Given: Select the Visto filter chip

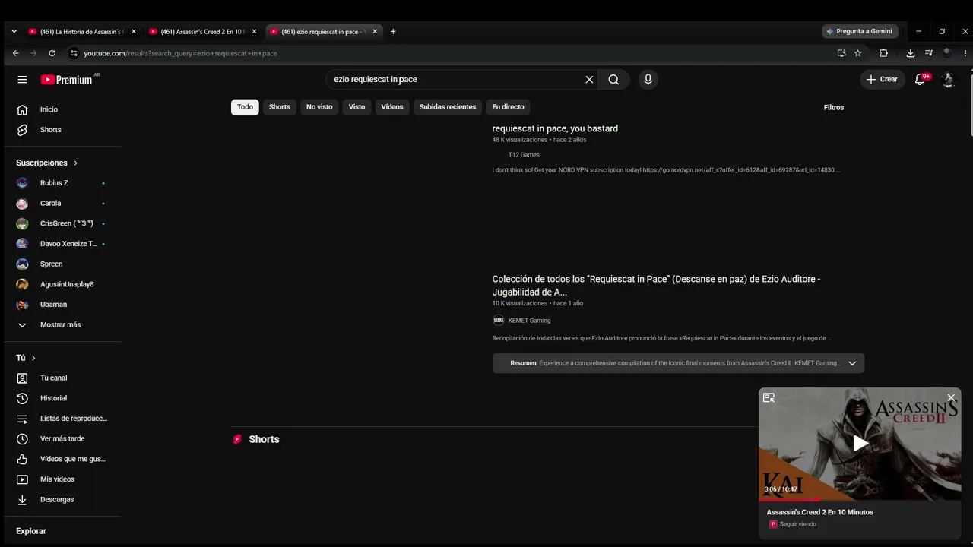Looking at the screenshot, I should pyautogui.click(x=357, y=107).
